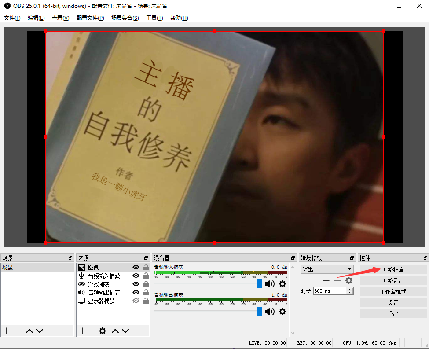Hide the 游戏捕获 source eye icon
This screenshot has height=349, width=429.
[136, 284]
